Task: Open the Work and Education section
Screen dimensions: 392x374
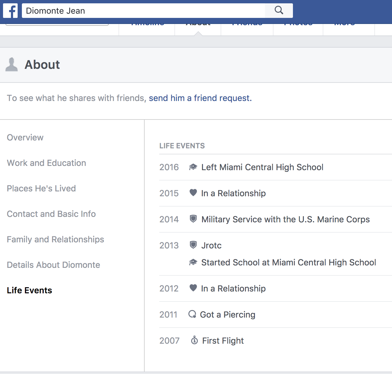Action: coord(46,163)
